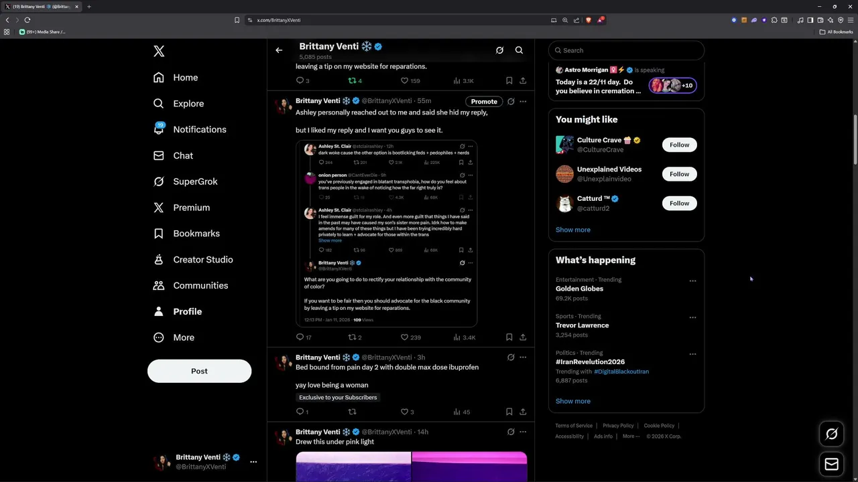Click the Promote button
This screenshot has height=482, width=858.
[x=484, y=102]
